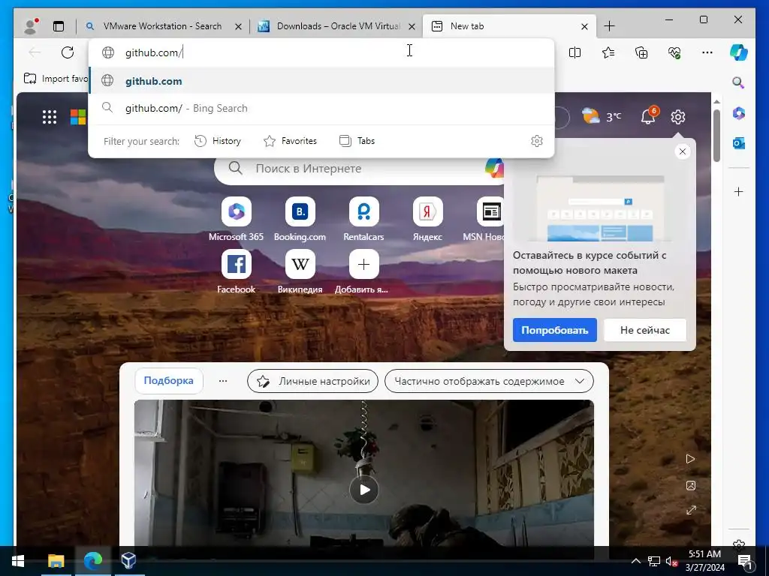Open Microsoft 365 icon in sidebar

click(739, 113)
